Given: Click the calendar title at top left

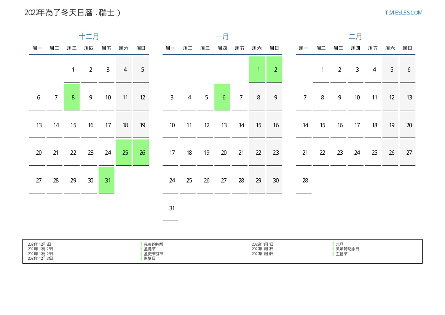Looking at the screenshot, I should [x=72, y=13].
